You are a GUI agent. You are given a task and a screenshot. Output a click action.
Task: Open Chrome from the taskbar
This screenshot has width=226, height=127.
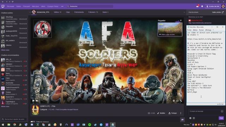point(14,125)
